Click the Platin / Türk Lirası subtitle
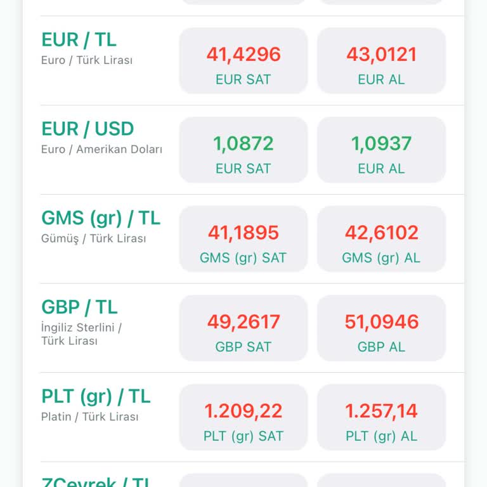Image resolution: width=487 pixels, height=487 pixels. [89, 417]
